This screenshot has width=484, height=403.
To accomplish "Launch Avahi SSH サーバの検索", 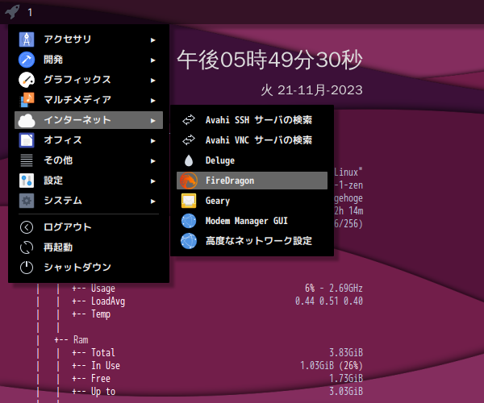I will [252, 119].
